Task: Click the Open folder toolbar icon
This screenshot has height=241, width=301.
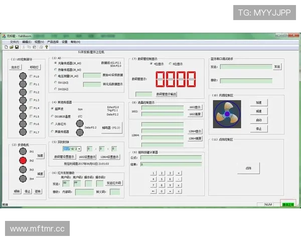Action: [11, 47]
